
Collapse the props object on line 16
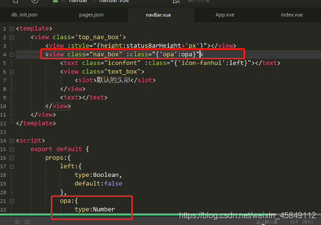pyautogui.click(x=12, y=158)
